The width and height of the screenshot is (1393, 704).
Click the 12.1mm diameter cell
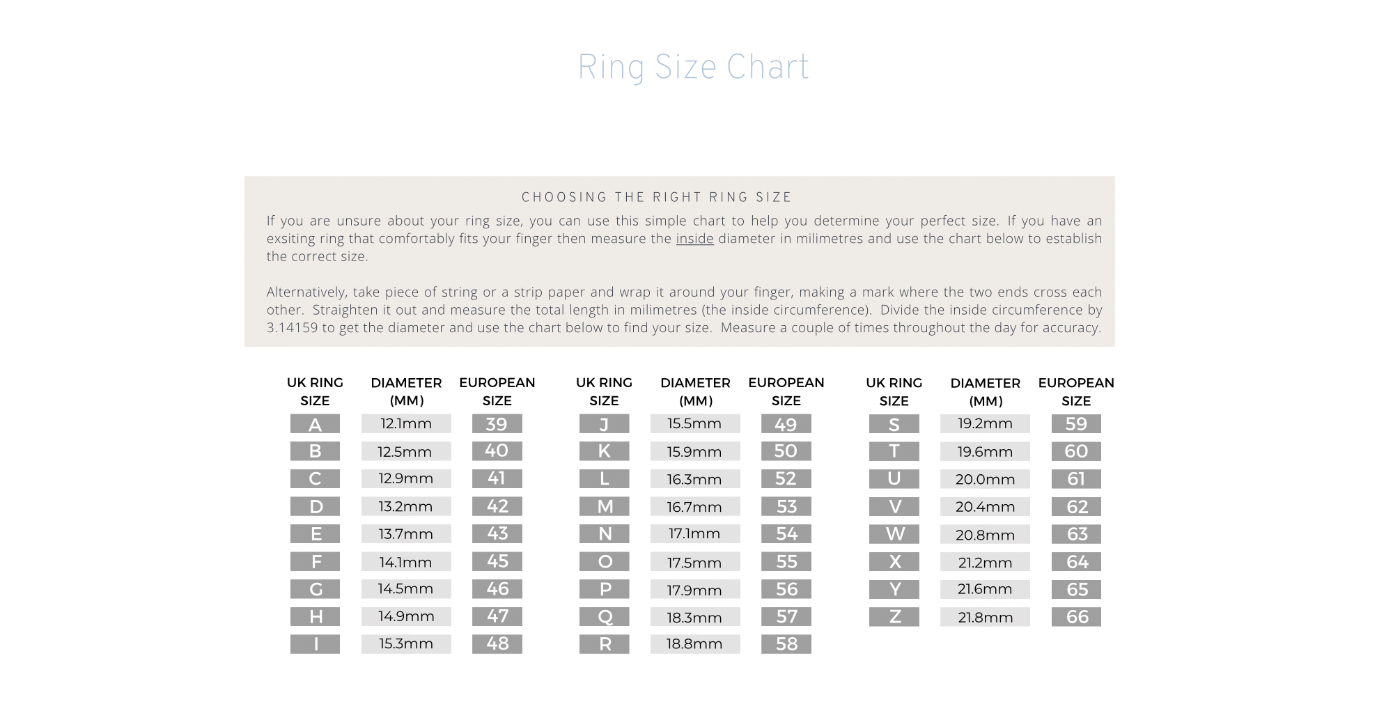406,423
